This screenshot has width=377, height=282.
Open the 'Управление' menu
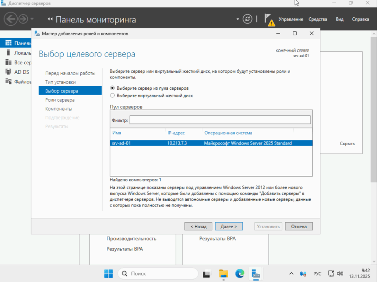point(290,19)
